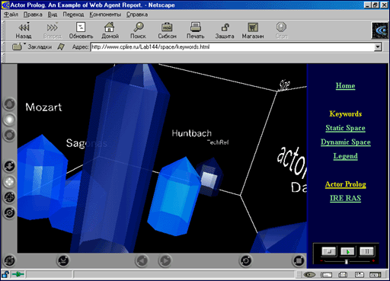This screenshot has height=281, width=390.
Task: Open the Composer component bar icon
Action: [x=376, y=275]
